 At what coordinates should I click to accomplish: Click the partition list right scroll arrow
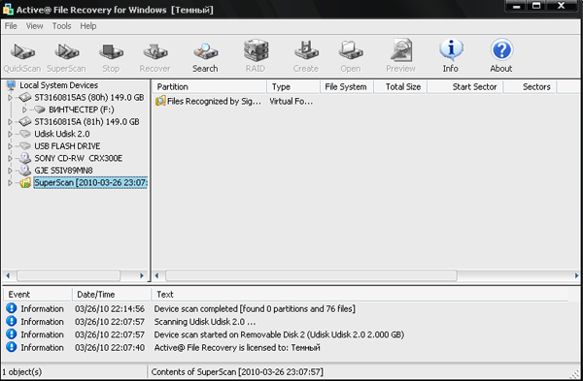pyautogui.click(x=576, y=275)
